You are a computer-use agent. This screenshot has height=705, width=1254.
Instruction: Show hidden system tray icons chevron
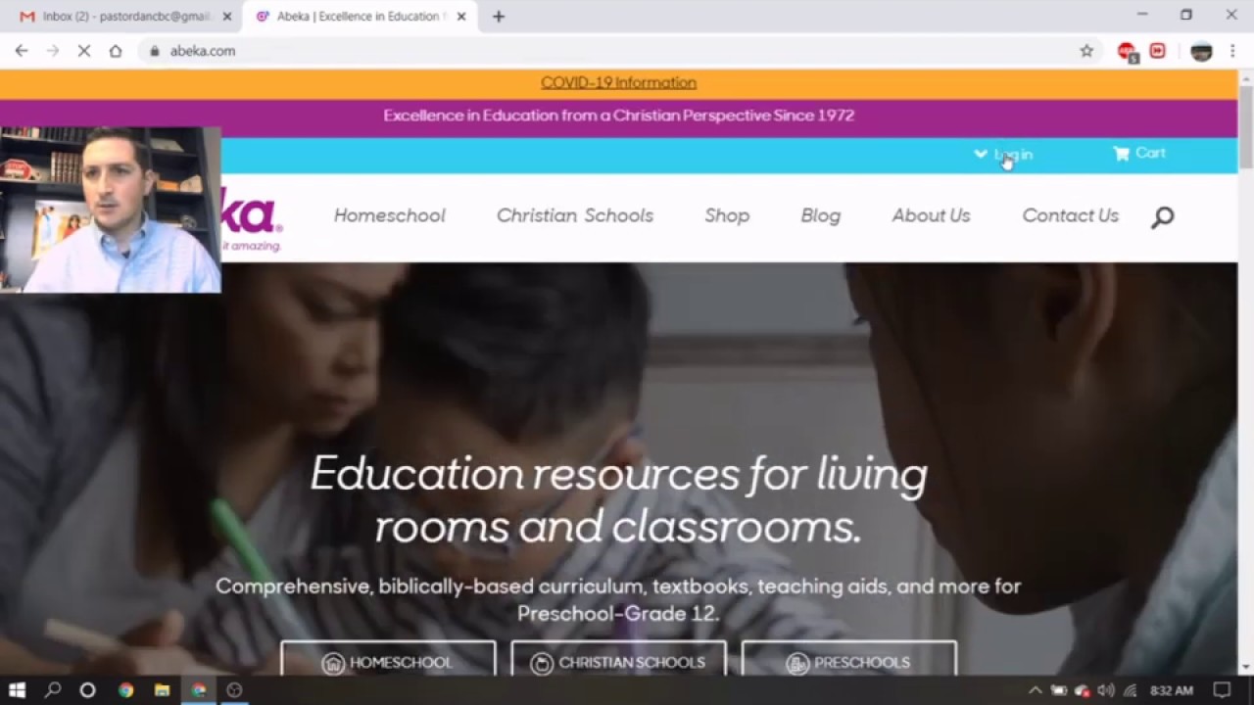pos(1035,689)
